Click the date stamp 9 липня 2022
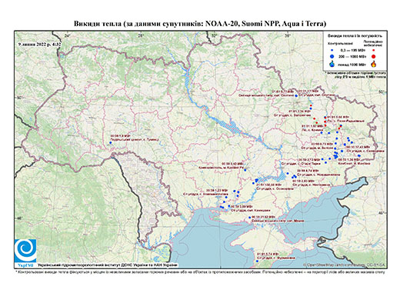This screenshot has width=400, height=283. 40,44
